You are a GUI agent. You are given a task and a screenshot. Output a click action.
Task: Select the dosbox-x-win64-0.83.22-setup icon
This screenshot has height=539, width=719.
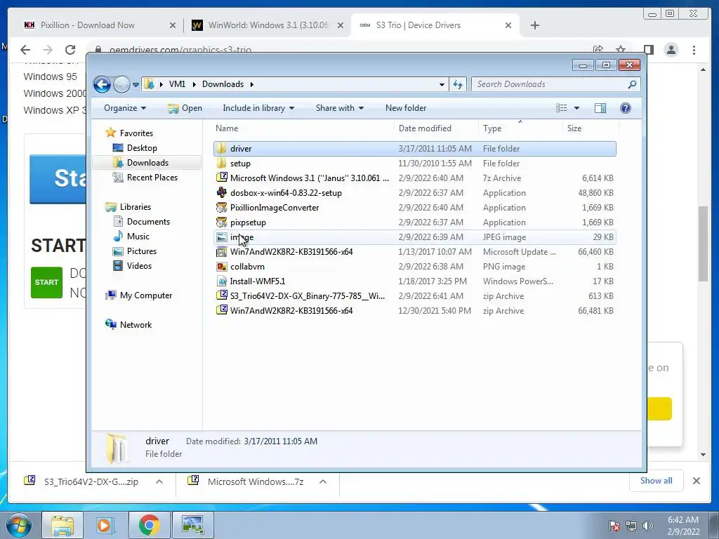pyautogui.click(x=221, y=192)
